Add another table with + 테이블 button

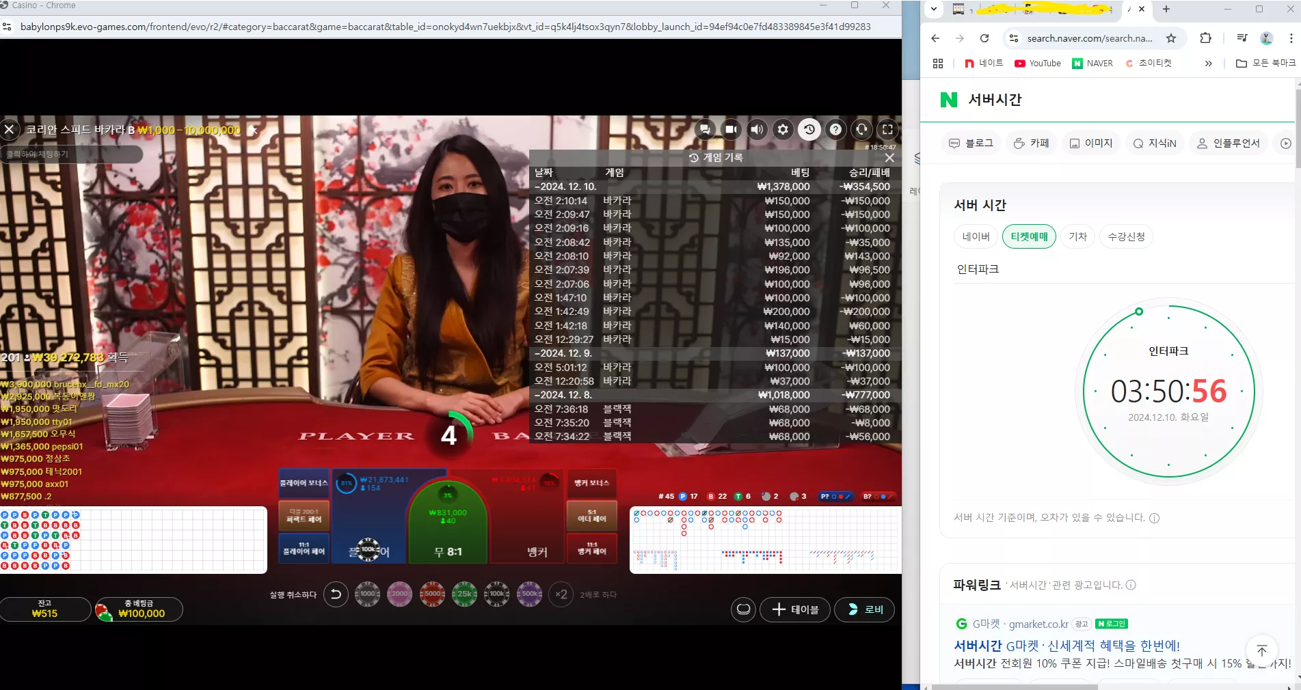click(795, 609)
